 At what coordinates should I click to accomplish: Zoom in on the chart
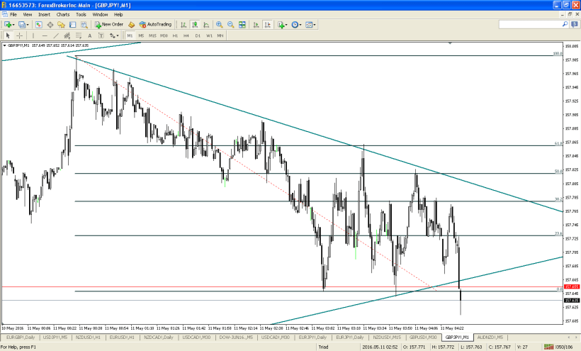220,24
